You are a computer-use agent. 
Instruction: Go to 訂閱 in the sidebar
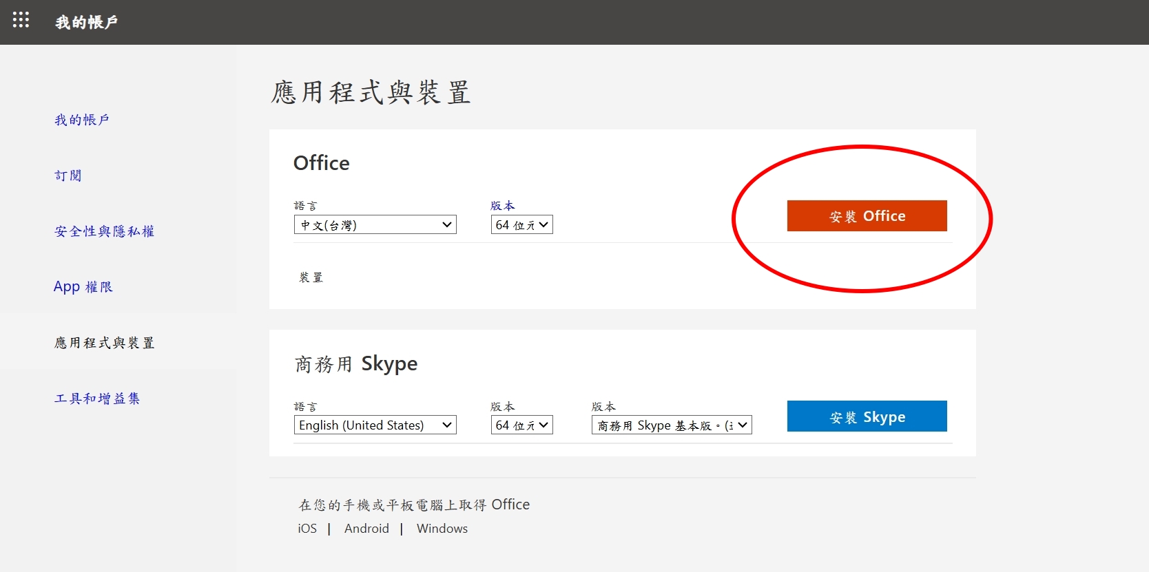68,176
